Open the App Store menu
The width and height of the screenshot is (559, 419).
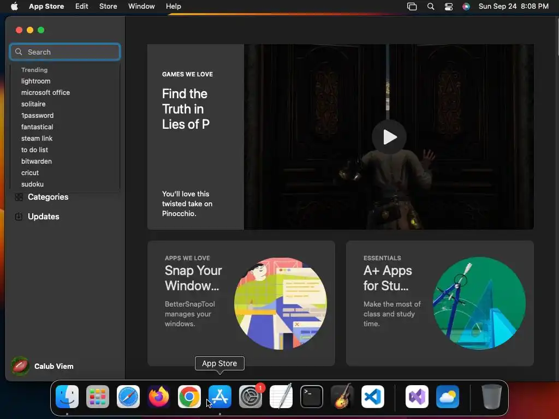point(46,7)
